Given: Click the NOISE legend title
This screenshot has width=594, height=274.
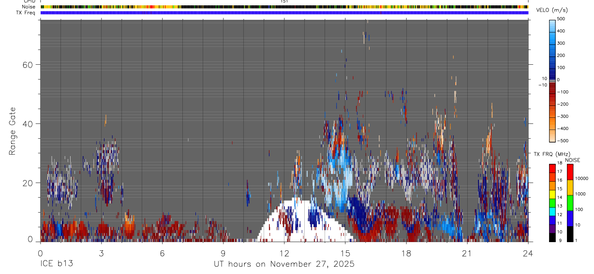Looking at the screenshot, I should 573,160.
